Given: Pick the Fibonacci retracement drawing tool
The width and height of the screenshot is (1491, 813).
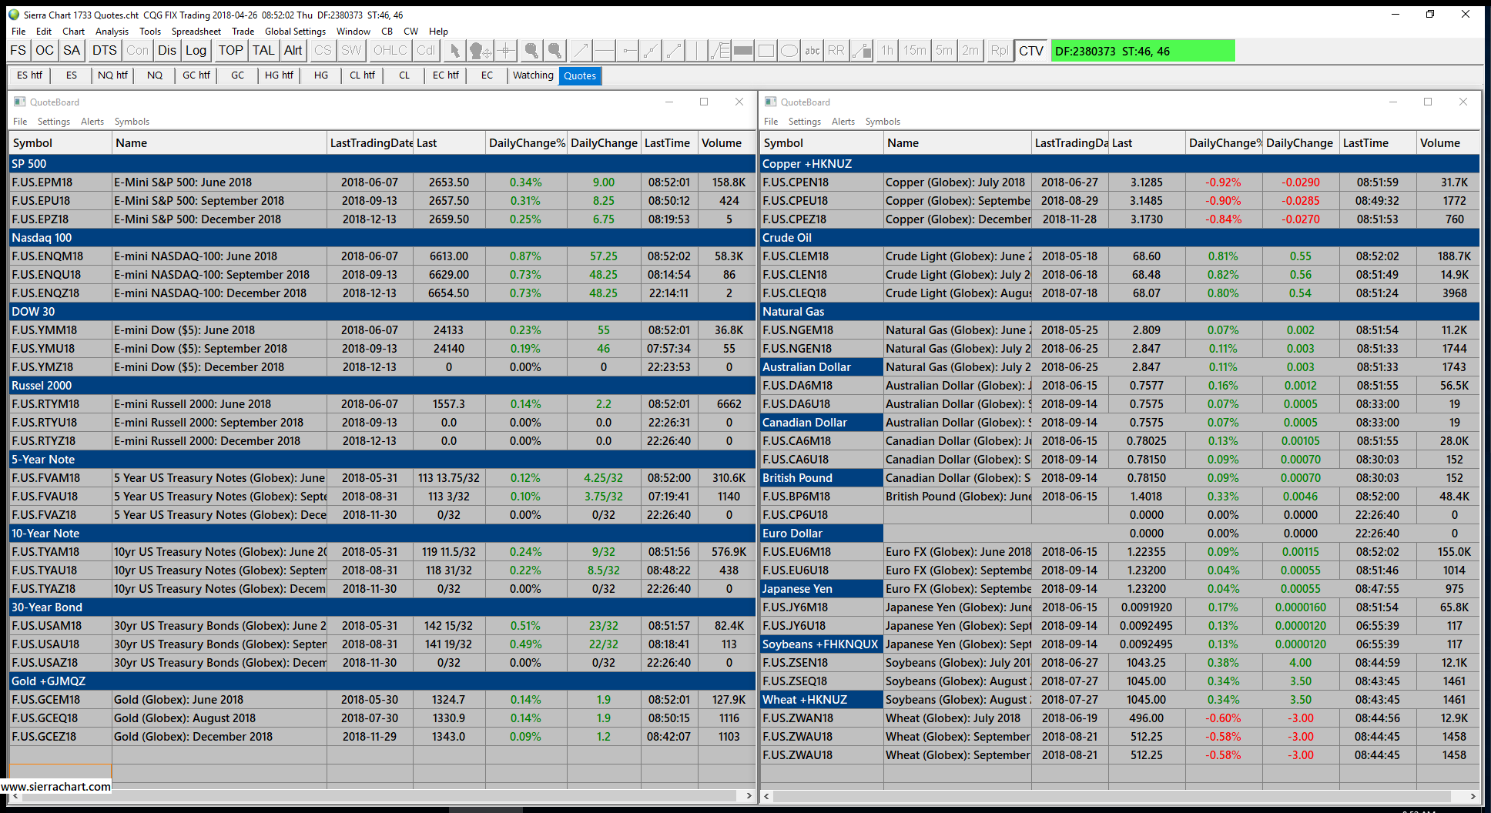Looking at the screenshot, I should click(x=719, y=51).
